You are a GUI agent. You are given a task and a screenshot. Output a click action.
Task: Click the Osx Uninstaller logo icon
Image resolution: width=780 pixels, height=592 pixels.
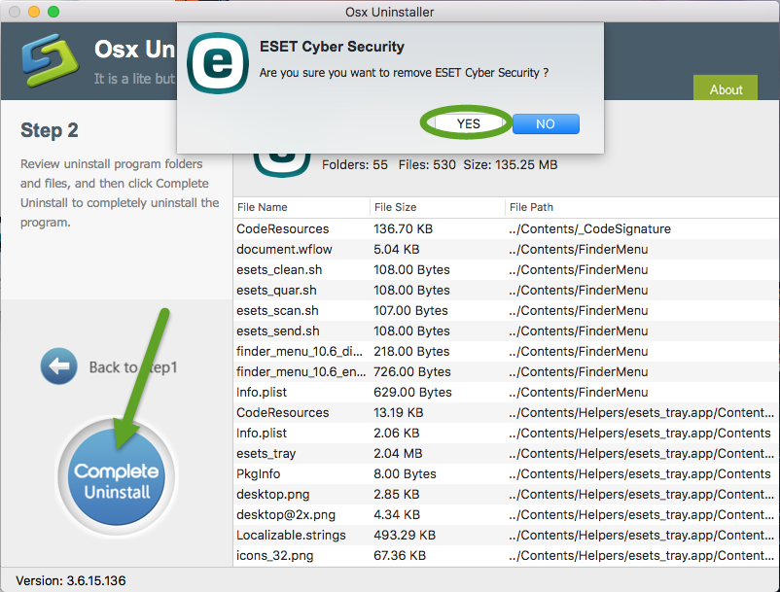49,60
